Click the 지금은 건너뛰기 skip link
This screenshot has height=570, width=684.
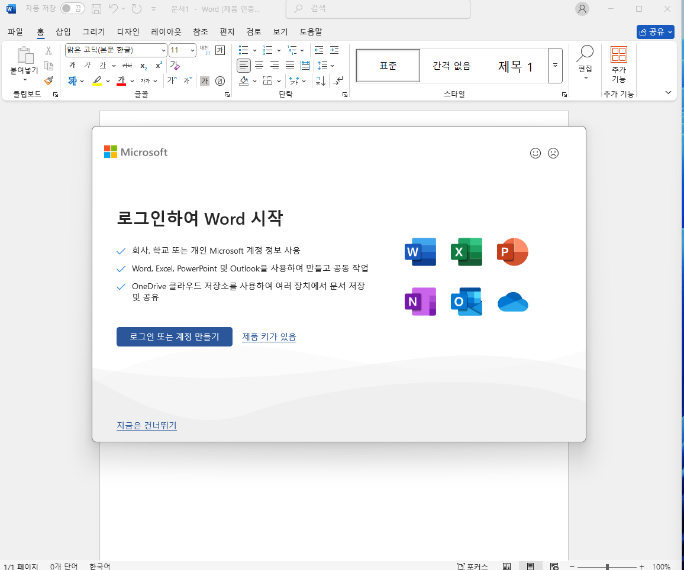point(147,425)
